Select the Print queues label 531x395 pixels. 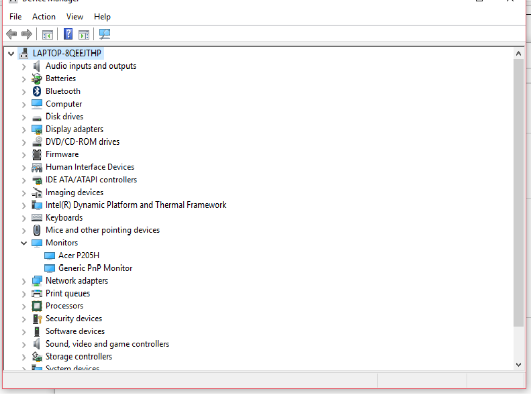pyautogui.click(x=68, y=293)
